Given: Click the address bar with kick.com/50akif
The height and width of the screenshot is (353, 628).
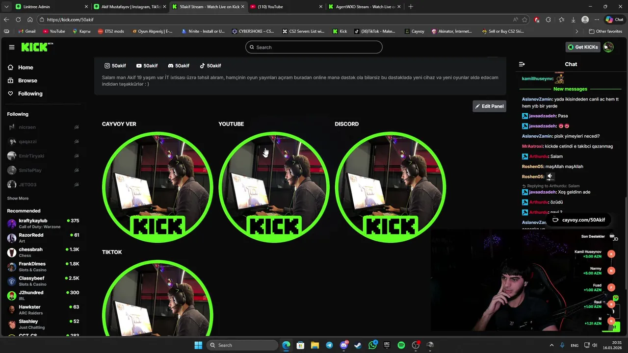Looking at the screenshot, I should (x=275, y=20).
